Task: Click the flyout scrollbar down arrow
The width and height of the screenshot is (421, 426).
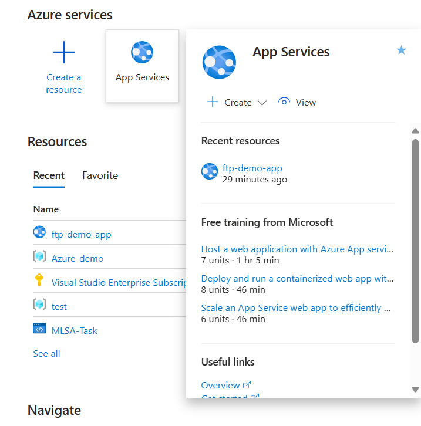Action: (415, 390)
